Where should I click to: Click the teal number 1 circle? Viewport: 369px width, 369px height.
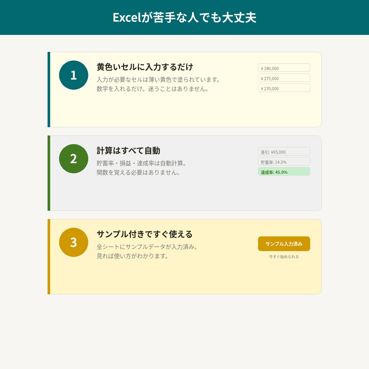click(x=74, y=75)
